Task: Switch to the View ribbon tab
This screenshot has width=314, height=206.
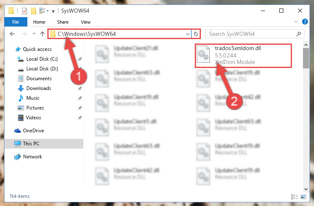Action: point(85,22)
